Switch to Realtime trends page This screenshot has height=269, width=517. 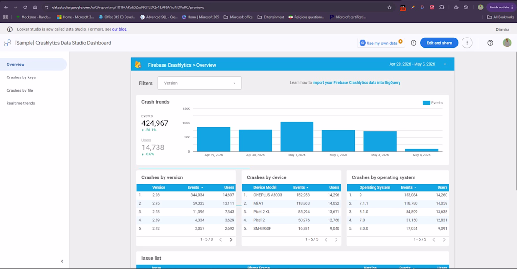(20, 103)
